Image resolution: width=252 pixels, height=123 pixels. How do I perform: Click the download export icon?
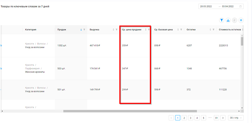coord(228,20)
